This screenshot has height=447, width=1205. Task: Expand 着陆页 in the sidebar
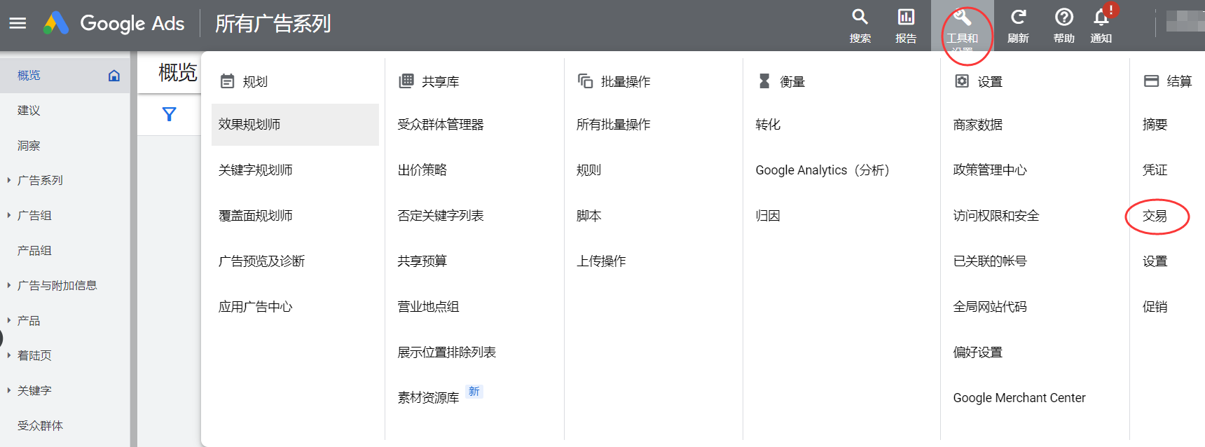pyautogui.click(x=9, y=355)
